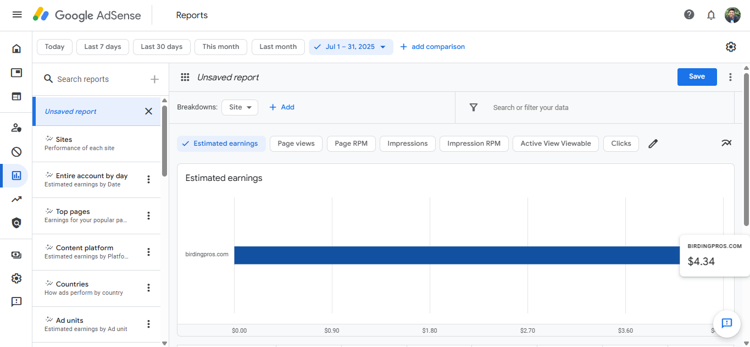Open options for Countries report
This screenshot has width=750, height=347.
click(148, 288)
